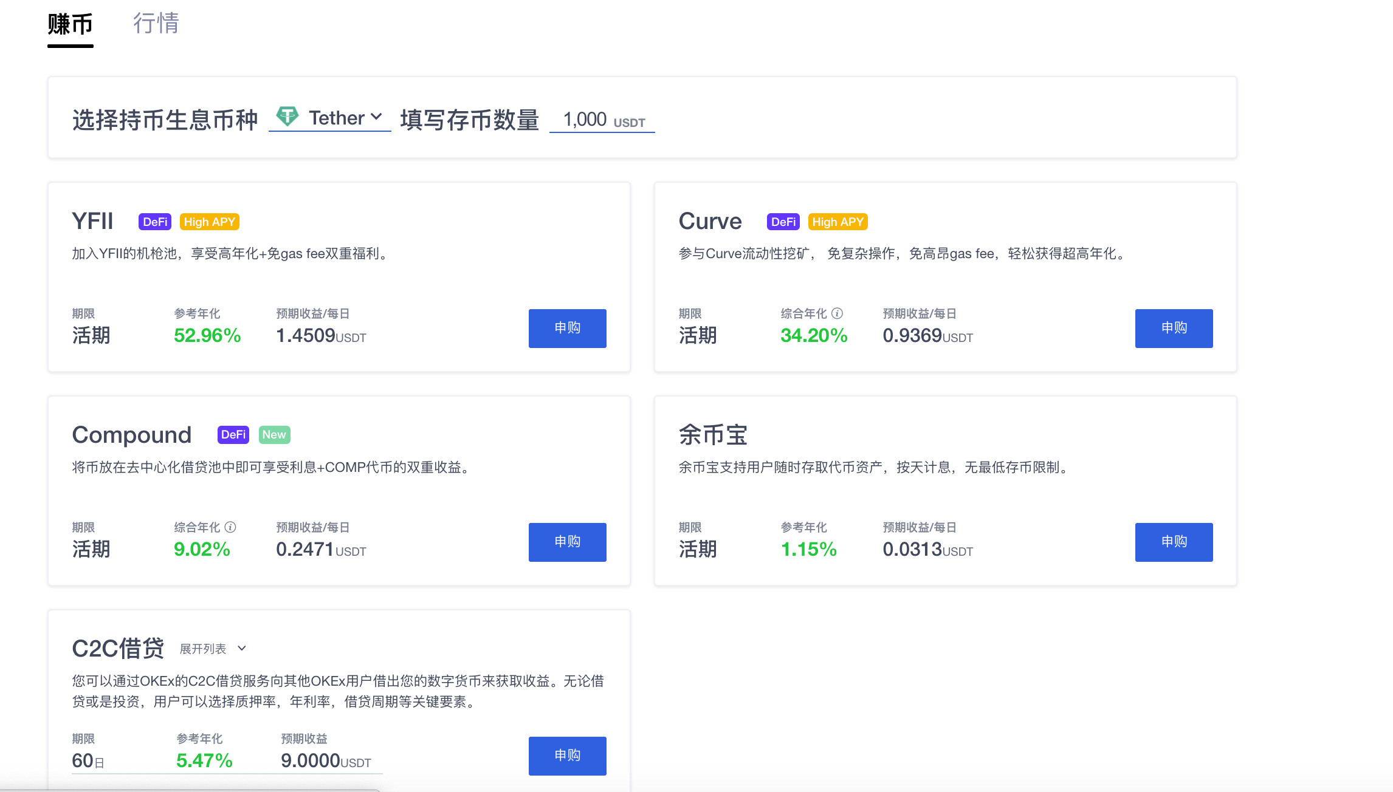Click the YFII description text 加入YFII的机枪池
Image resolution: width=1393 pixels, height=792 pixels.
[x=231, y=253]
